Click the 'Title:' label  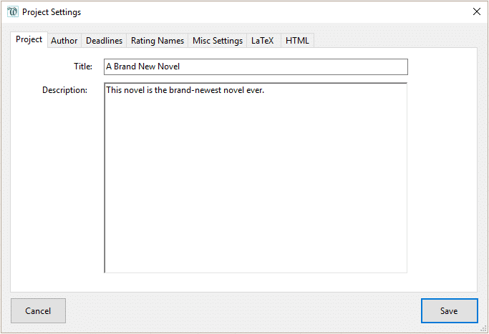click(x=83, y=67)
